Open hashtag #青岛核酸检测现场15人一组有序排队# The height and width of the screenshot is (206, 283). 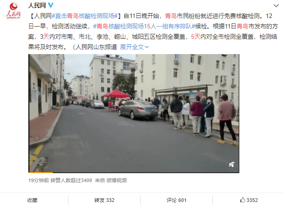[144, 26]
